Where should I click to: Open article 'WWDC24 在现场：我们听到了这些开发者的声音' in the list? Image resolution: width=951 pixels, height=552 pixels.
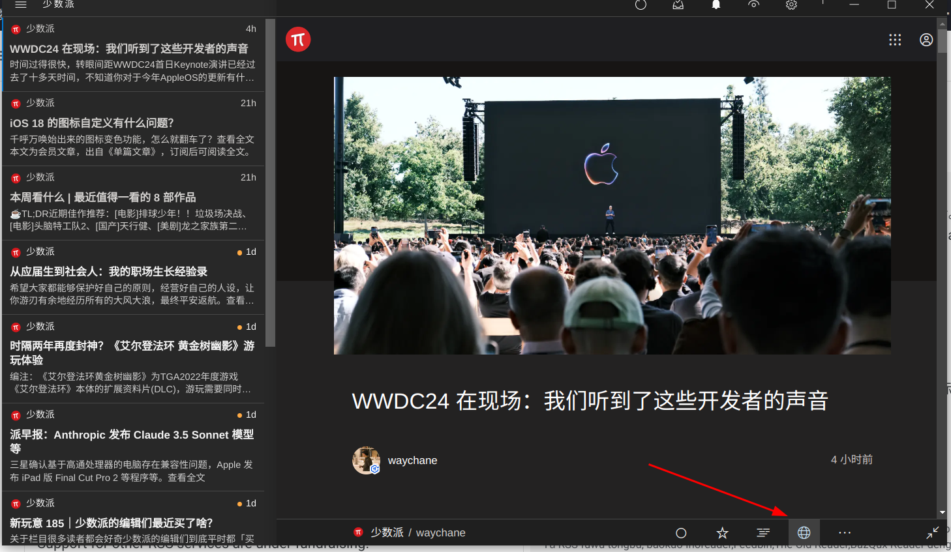[x=133, y=54]
